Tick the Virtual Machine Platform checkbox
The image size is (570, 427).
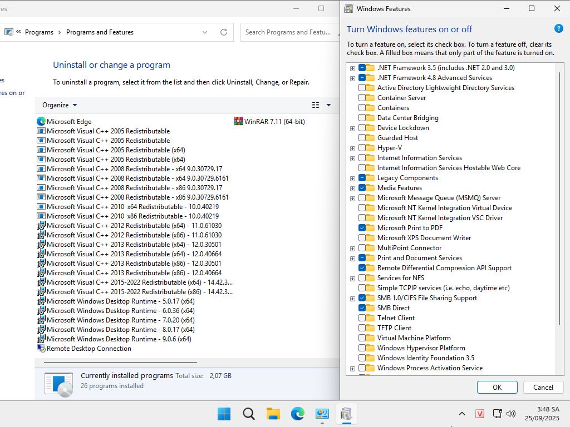tap(362, 338)
